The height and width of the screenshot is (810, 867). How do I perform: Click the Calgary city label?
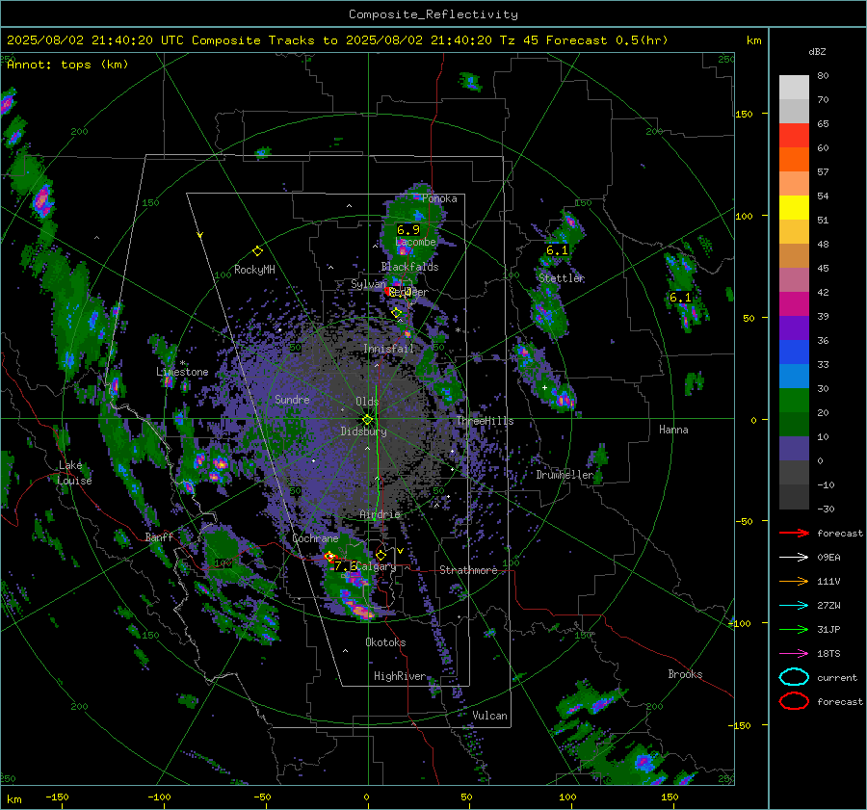point(376,566)
